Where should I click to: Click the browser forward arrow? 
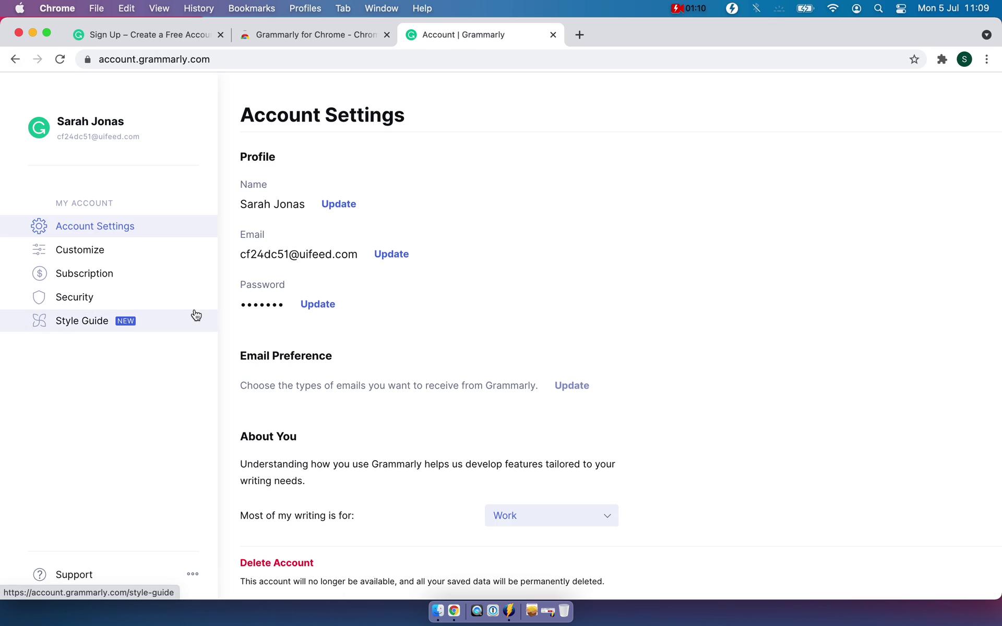pos(38,59)
